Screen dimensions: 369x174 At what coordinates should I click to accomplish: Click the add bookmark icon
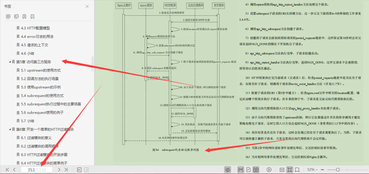24,17
